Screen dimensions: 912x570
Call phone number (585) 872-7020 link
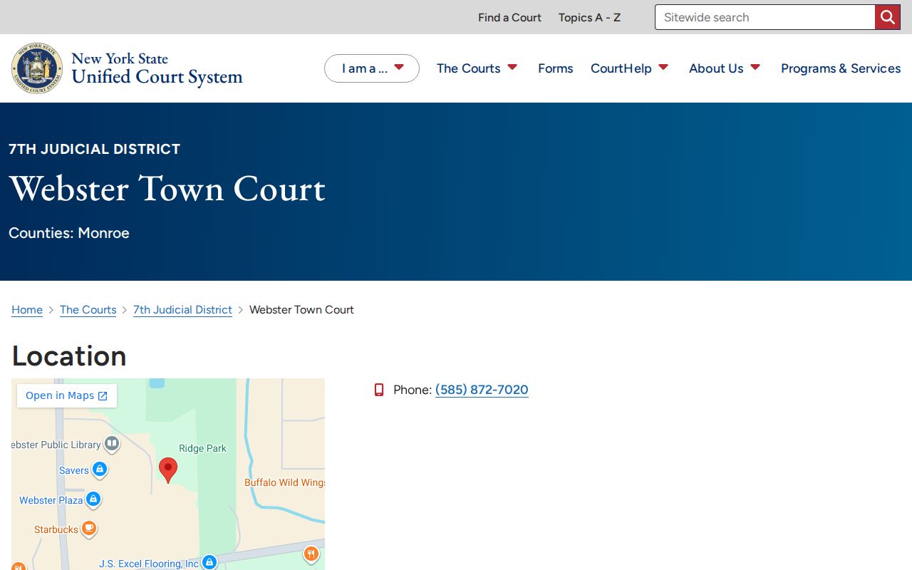(482, 390)
